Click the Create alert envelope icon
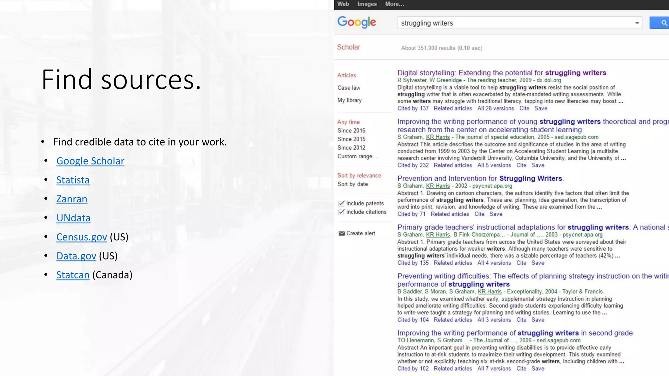Screen dimensions: 669x376 tap(342, 233)
